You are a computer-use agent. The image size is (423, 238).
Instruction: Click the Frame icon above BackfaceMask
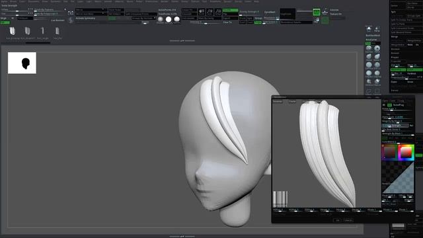tap(377, 29)
